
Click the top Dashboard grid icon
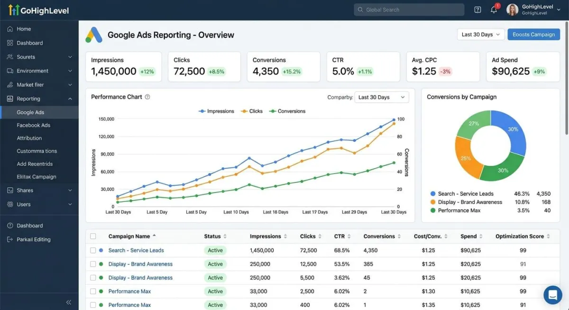point(10,43)
